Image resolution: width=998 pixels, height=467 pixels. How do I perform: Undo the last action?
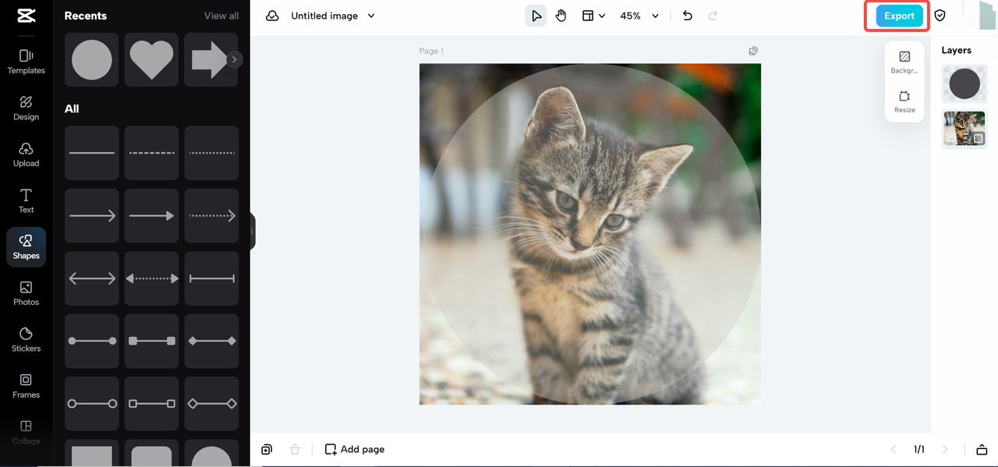687,16
